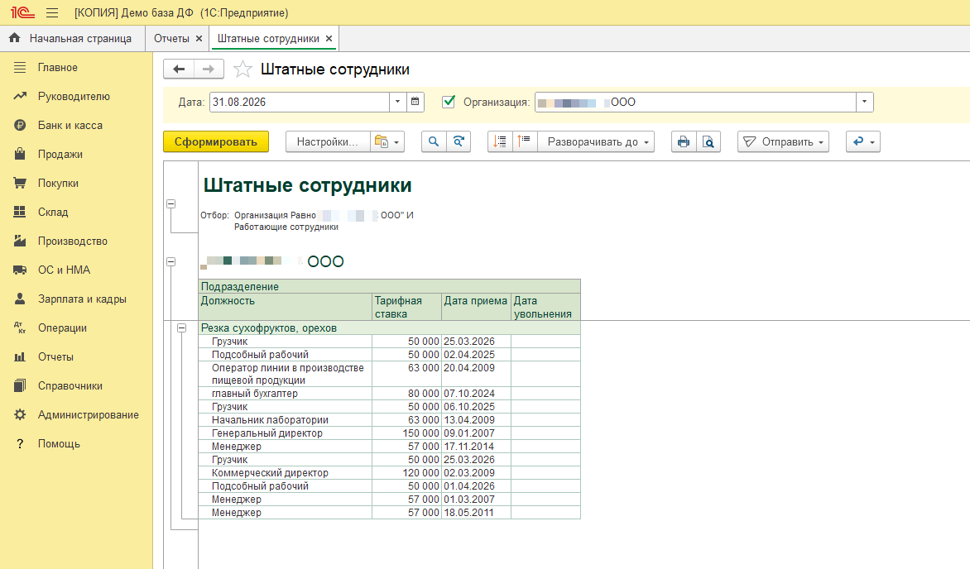
Task: Click the date 18.05.2011 cell
Action: point(476,512)
